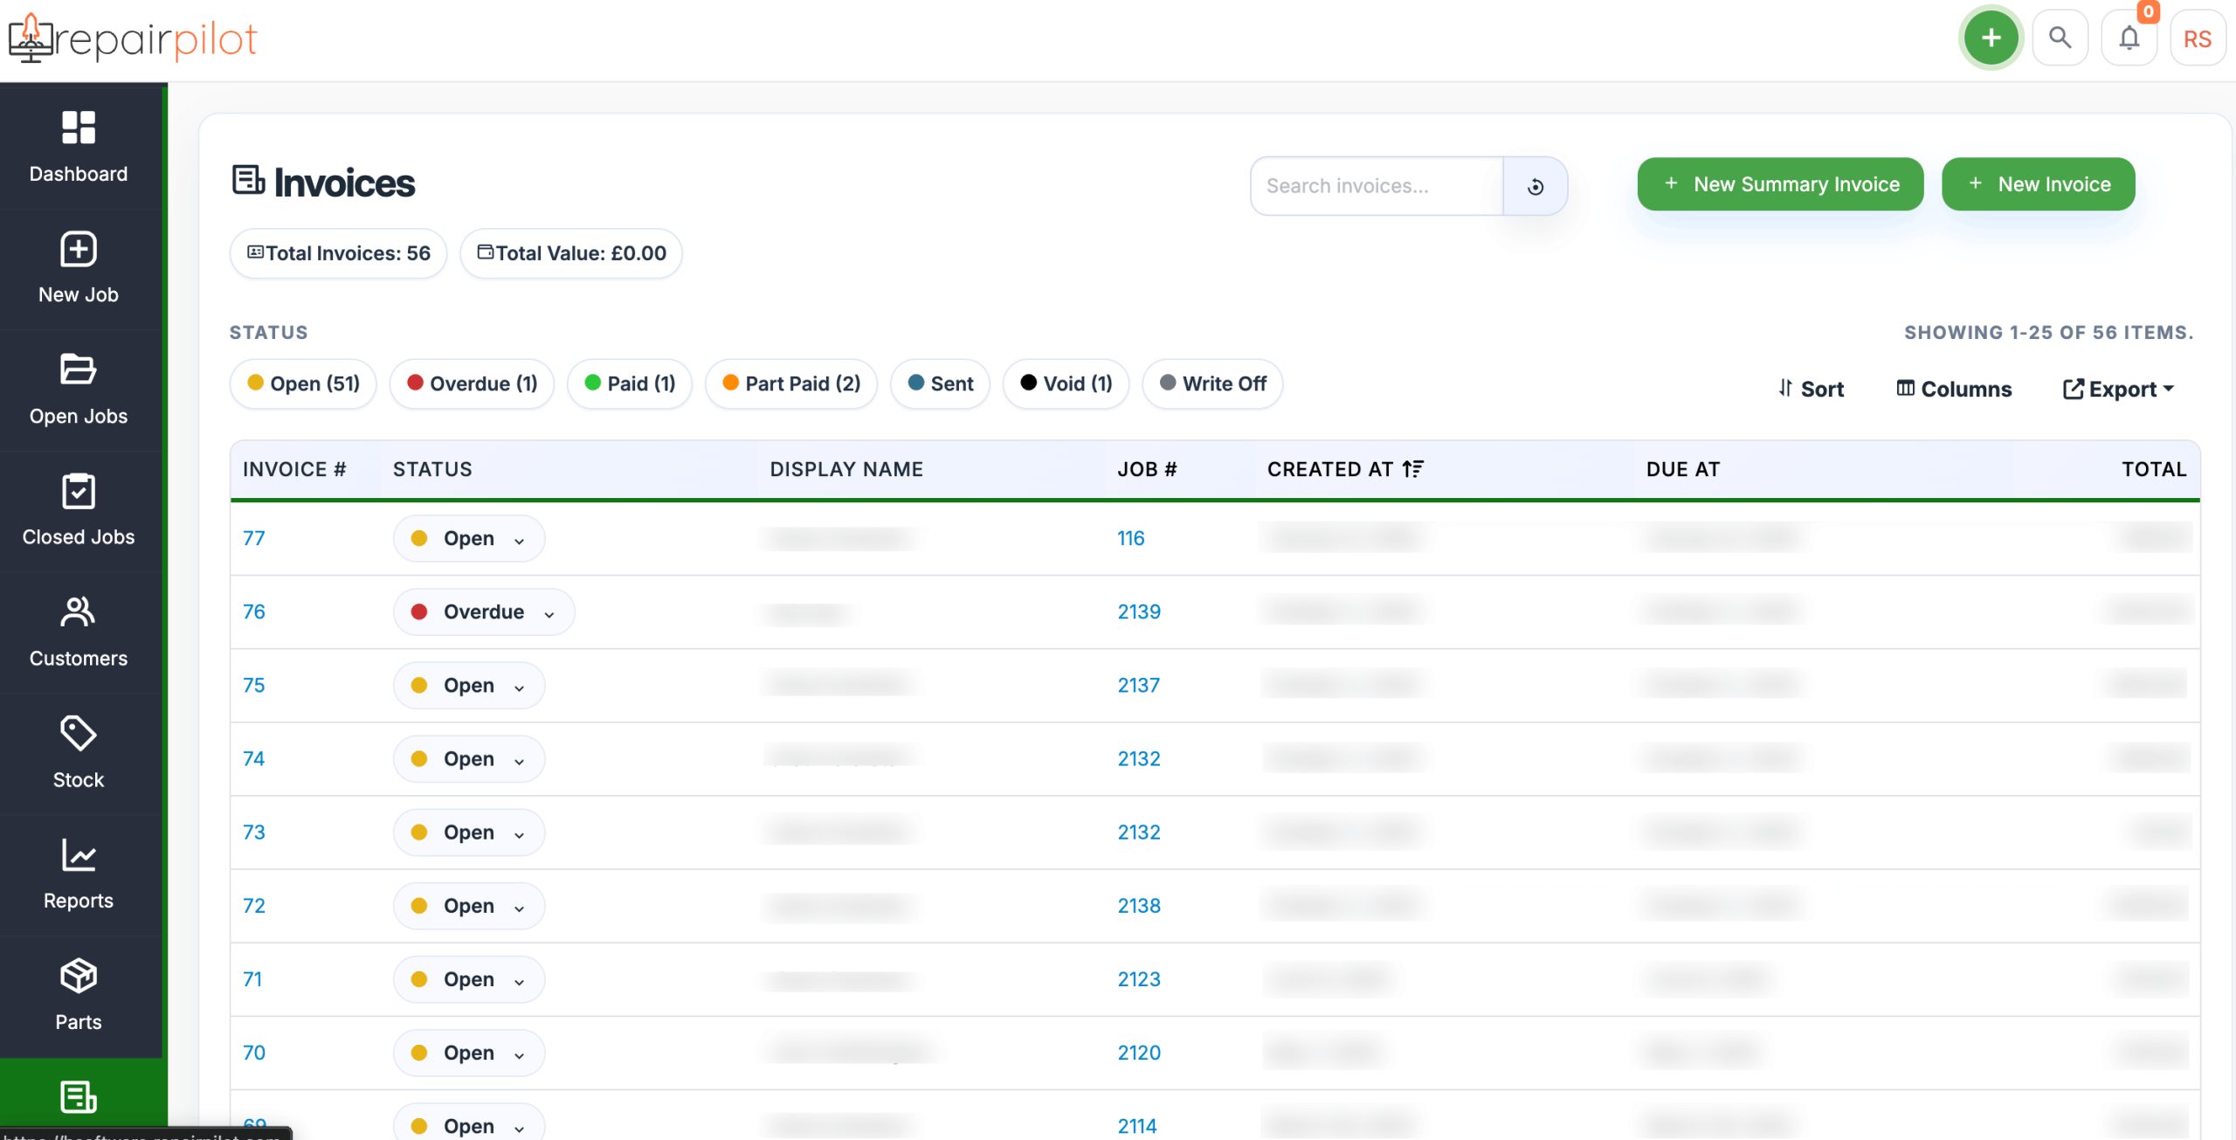
Task: Open status dropdown for invoice 77
Action: tap(469, 539)
